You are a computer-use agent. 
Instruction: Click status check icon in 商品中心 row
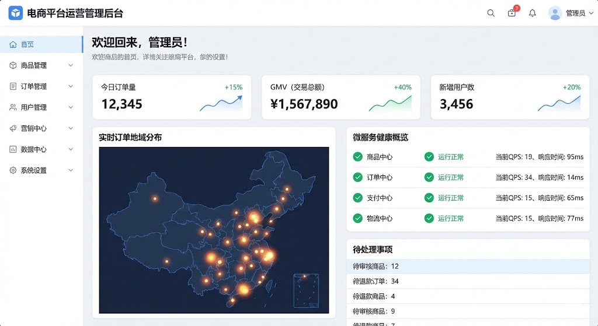[x=429, y=156]
